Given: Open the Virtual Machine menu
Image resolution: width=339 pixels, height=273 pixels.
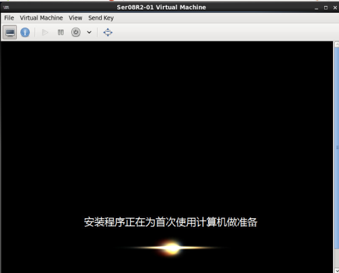Looking at the screenshot, I should tap(41, 18).
